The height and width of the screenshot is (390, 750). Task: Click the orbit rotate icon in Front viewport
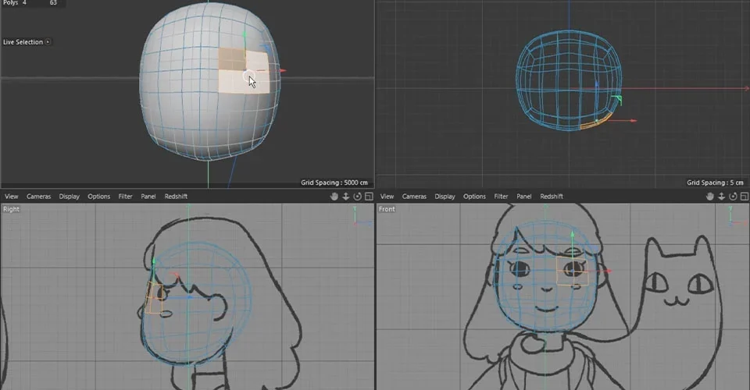733,197
